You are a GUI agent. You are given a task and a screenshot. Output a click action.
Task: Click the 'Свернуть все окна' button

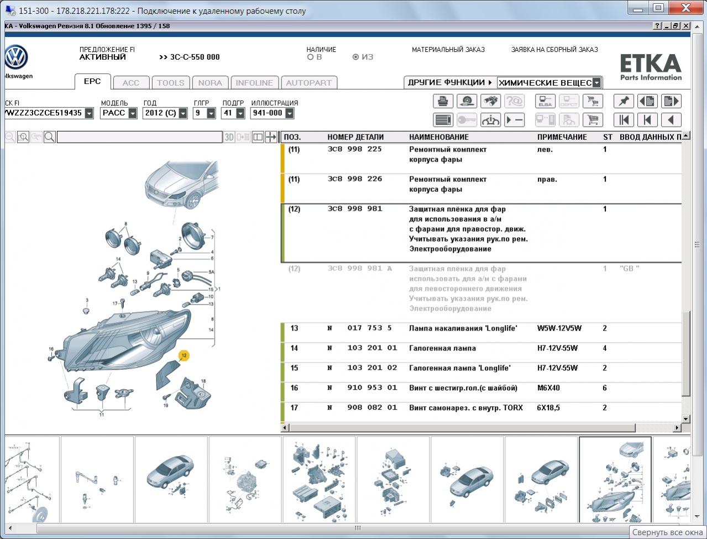(x=667, y=532)
